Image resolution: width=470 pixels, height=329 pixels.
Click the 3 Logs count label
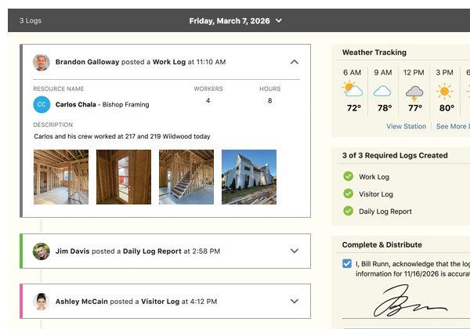coord(31,20)
